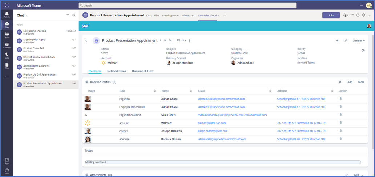
Task: Open the app launcher waffle icon
Action: pos(7,5)
